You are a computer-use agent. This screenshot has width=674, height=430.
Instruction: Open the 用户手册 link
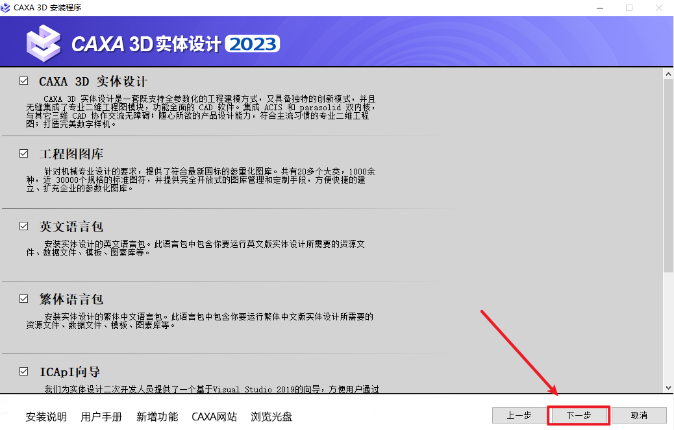101,418
